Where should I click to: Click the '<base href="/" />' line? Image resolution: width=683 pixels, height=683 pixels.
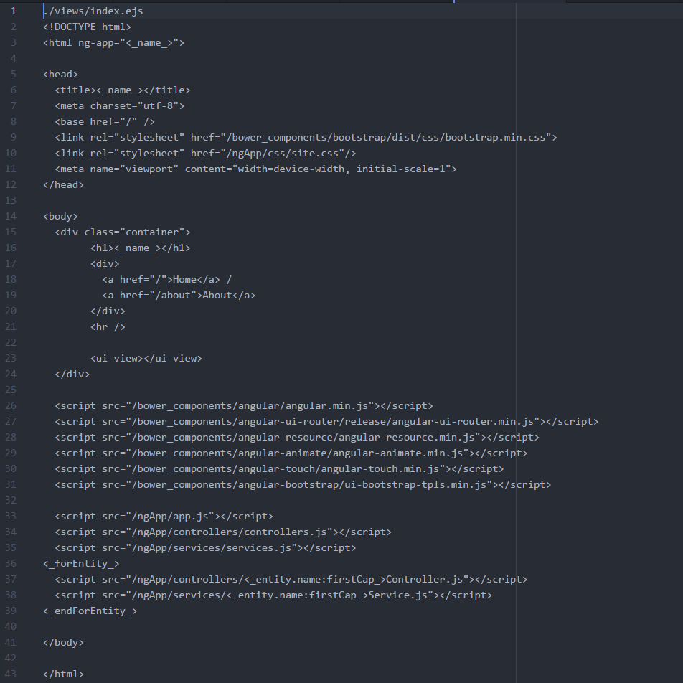tap(105, 121)
